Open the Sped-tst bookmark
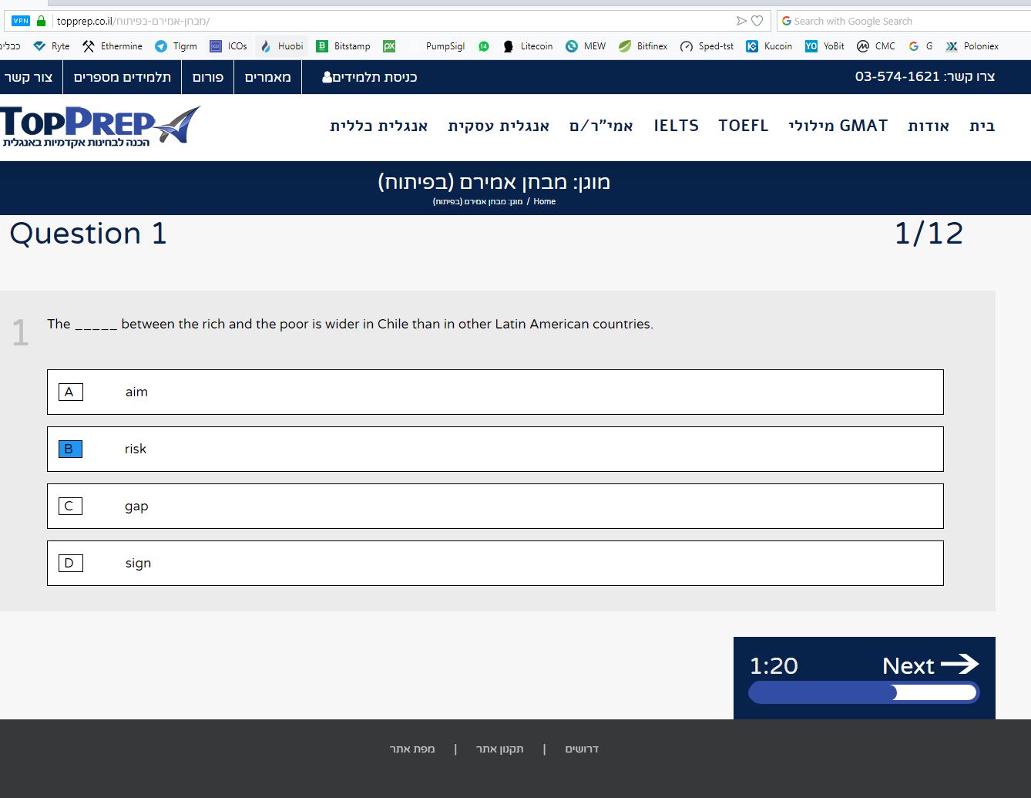This screenshot has width=1031, height=798. [x=707, y=46]
